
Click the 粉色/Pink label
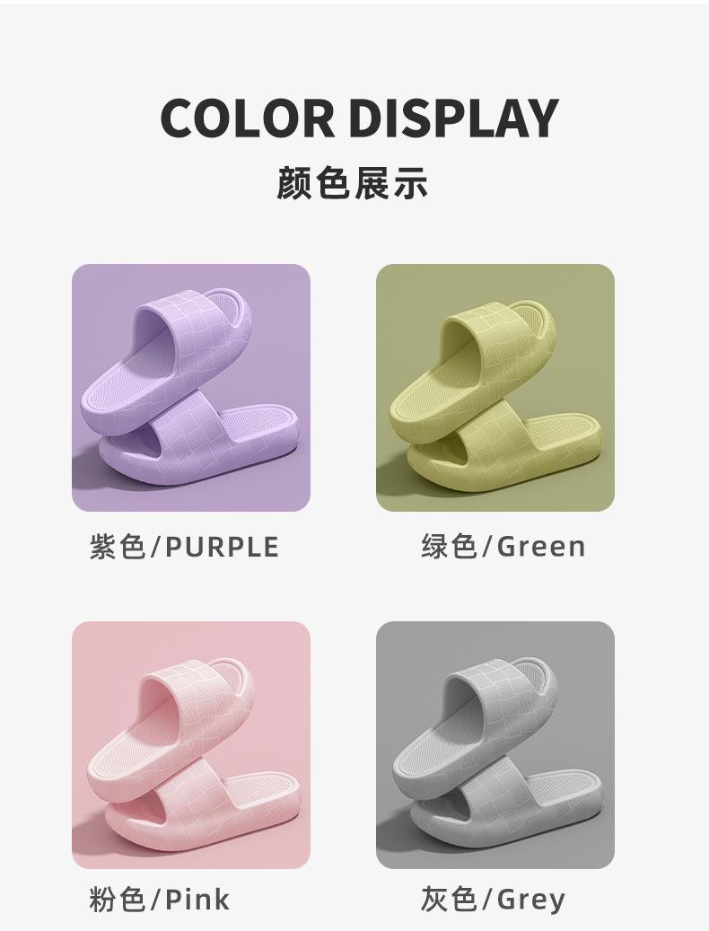[159, 899]
